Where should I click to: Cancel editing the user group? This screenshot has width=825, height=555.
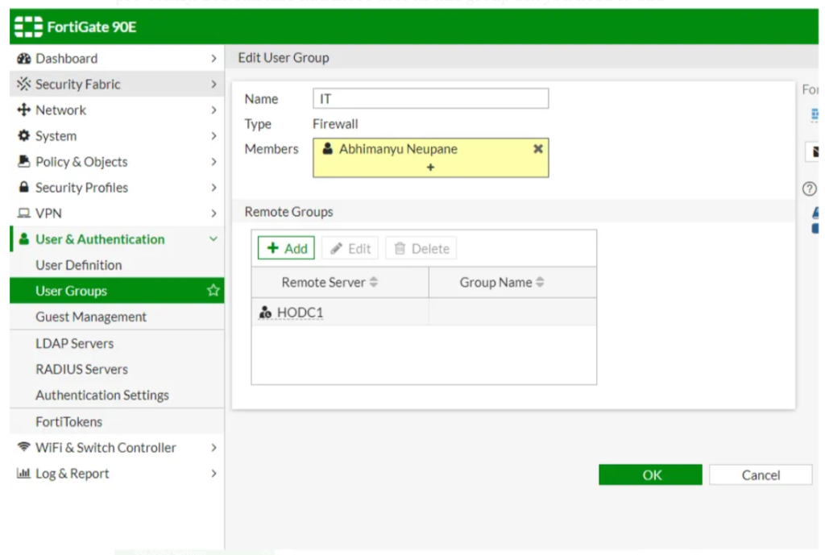(761, 475)
